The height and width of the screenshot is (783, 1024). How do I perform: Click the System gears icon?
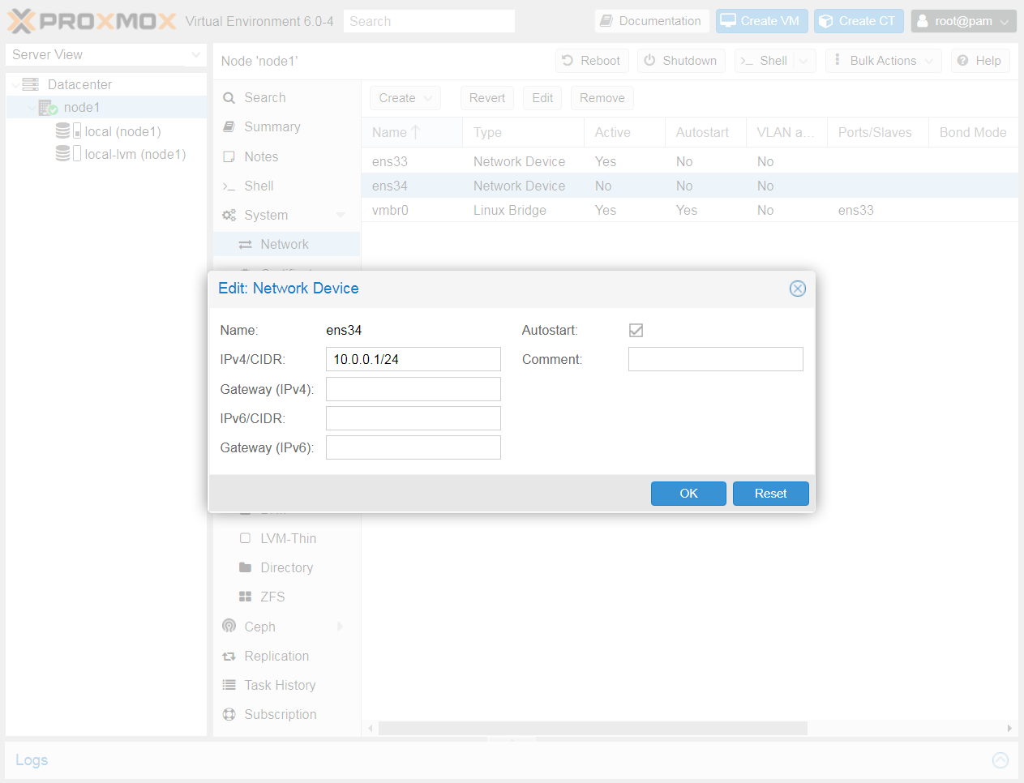tap(229, 216)
